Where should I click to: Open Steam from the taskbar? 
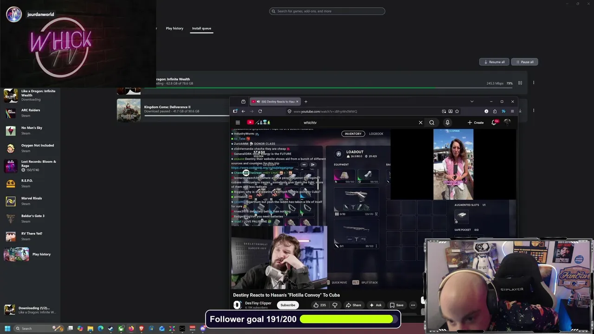coord(110,328)
